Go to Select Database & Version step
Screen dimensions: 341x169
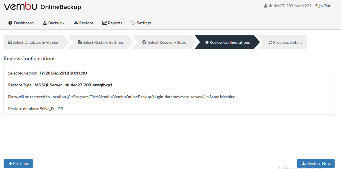pyautogui.click(x=34, y=42)
